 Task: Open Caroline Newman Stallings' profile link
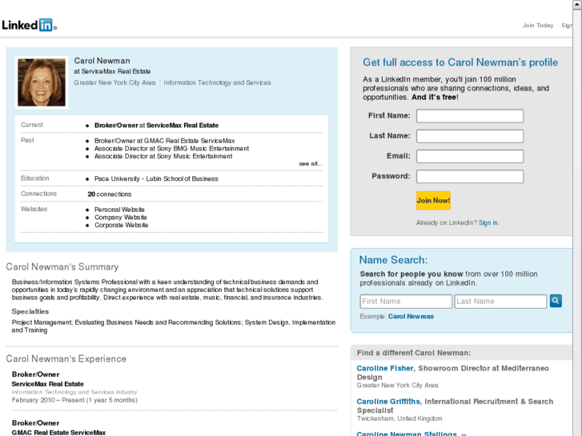coord(407,434)
